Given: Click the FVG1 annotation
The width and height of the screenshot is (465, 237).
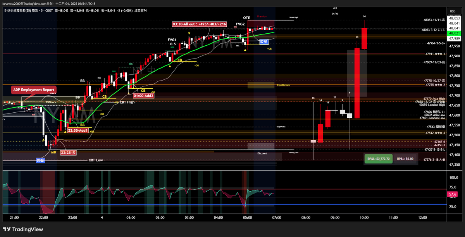Looking at the screenshot, I should pyautogui.click(x=172, y=39).
